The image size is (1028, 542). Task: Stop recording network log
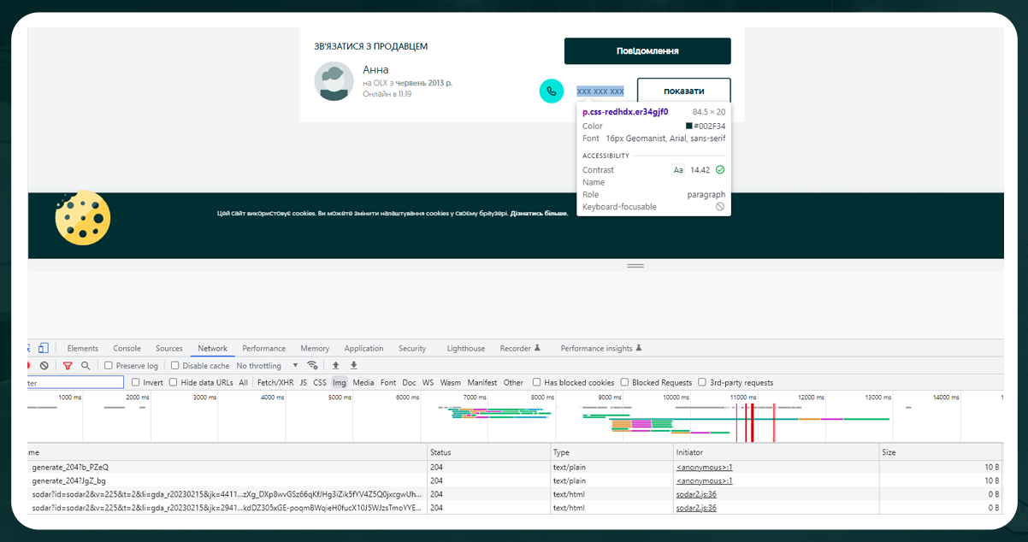coord(28,365)
